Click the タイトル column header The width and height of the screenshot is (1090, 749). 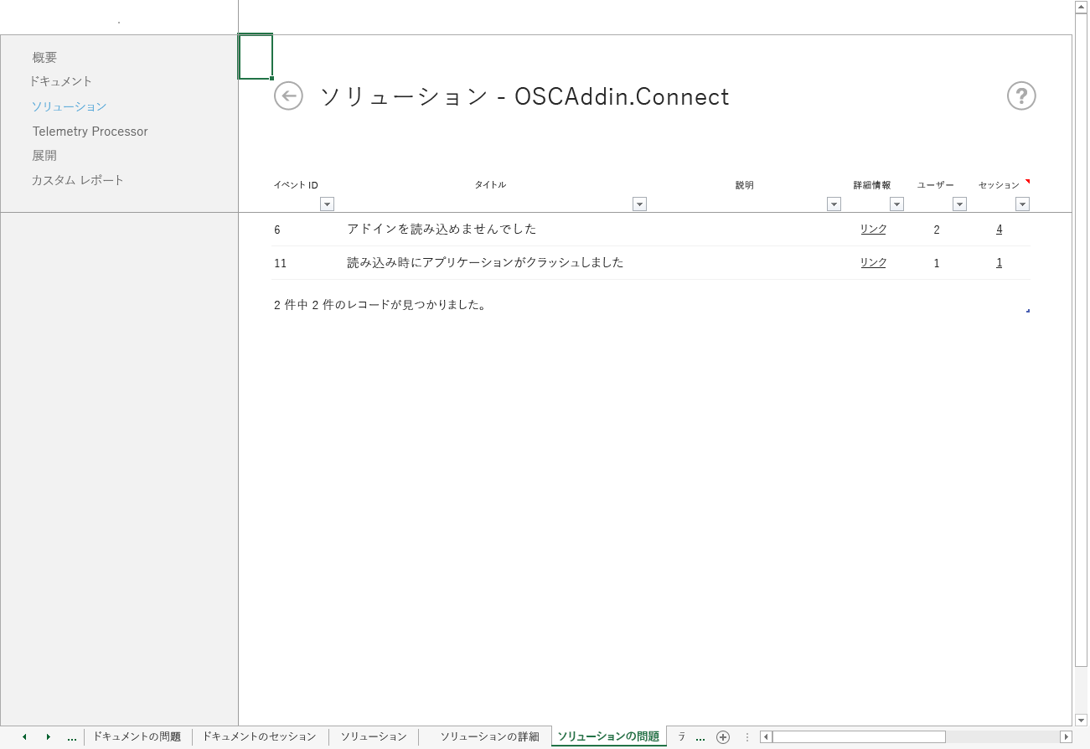click(490, 185)
